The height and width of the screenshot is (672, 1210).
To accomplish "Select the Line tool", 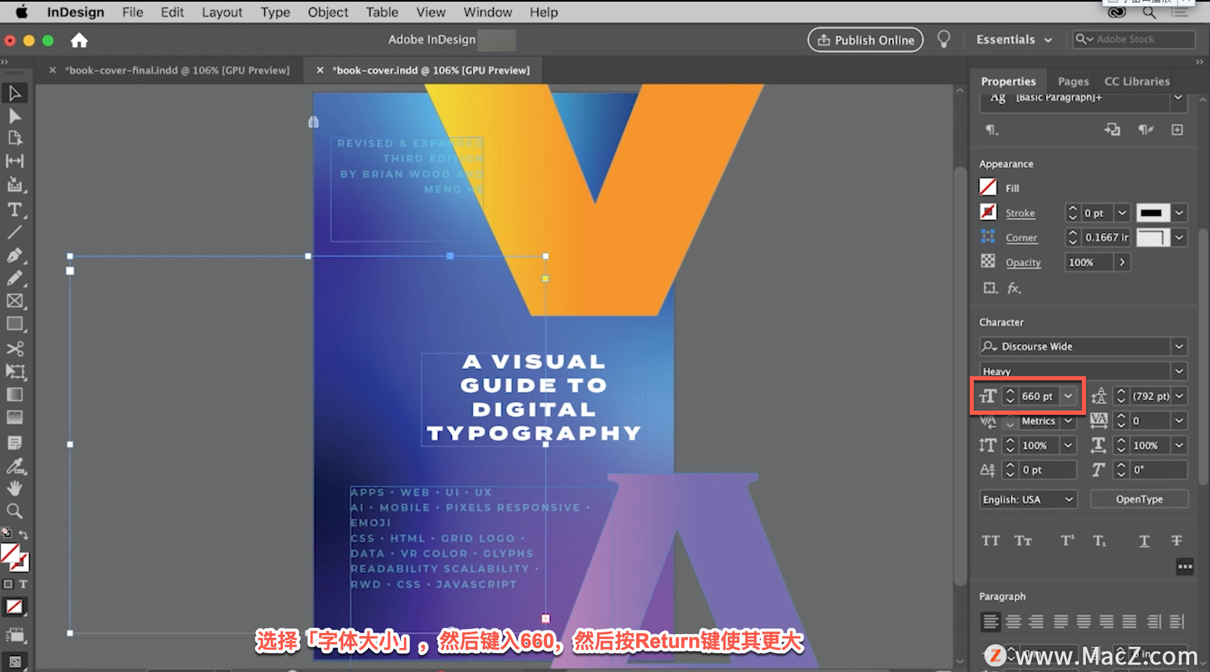I will tap(14, 232).
